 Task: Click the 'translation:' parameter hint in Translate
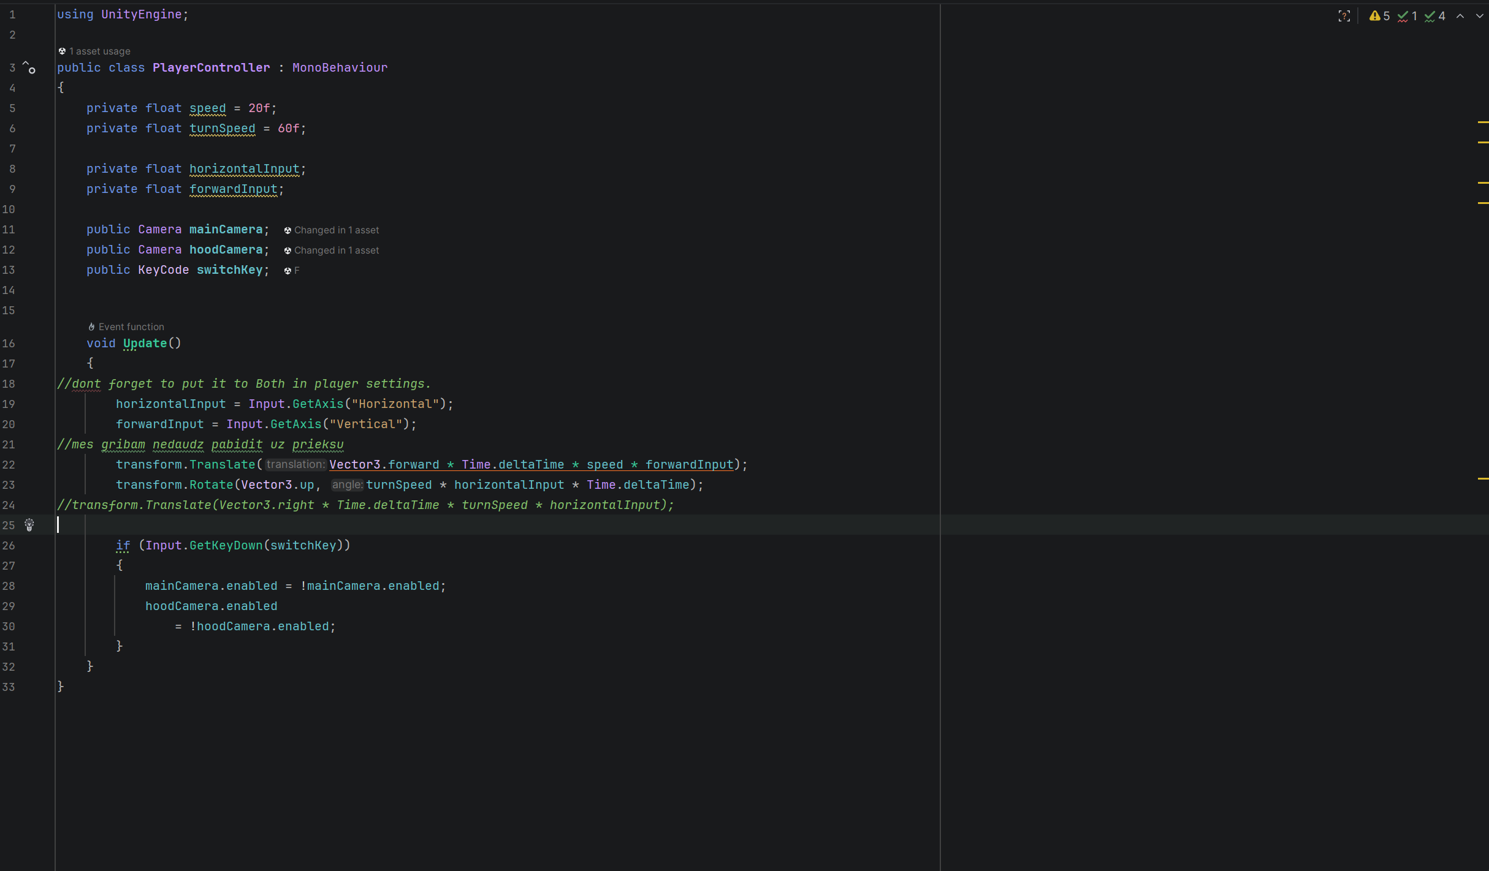coord(295,465)
